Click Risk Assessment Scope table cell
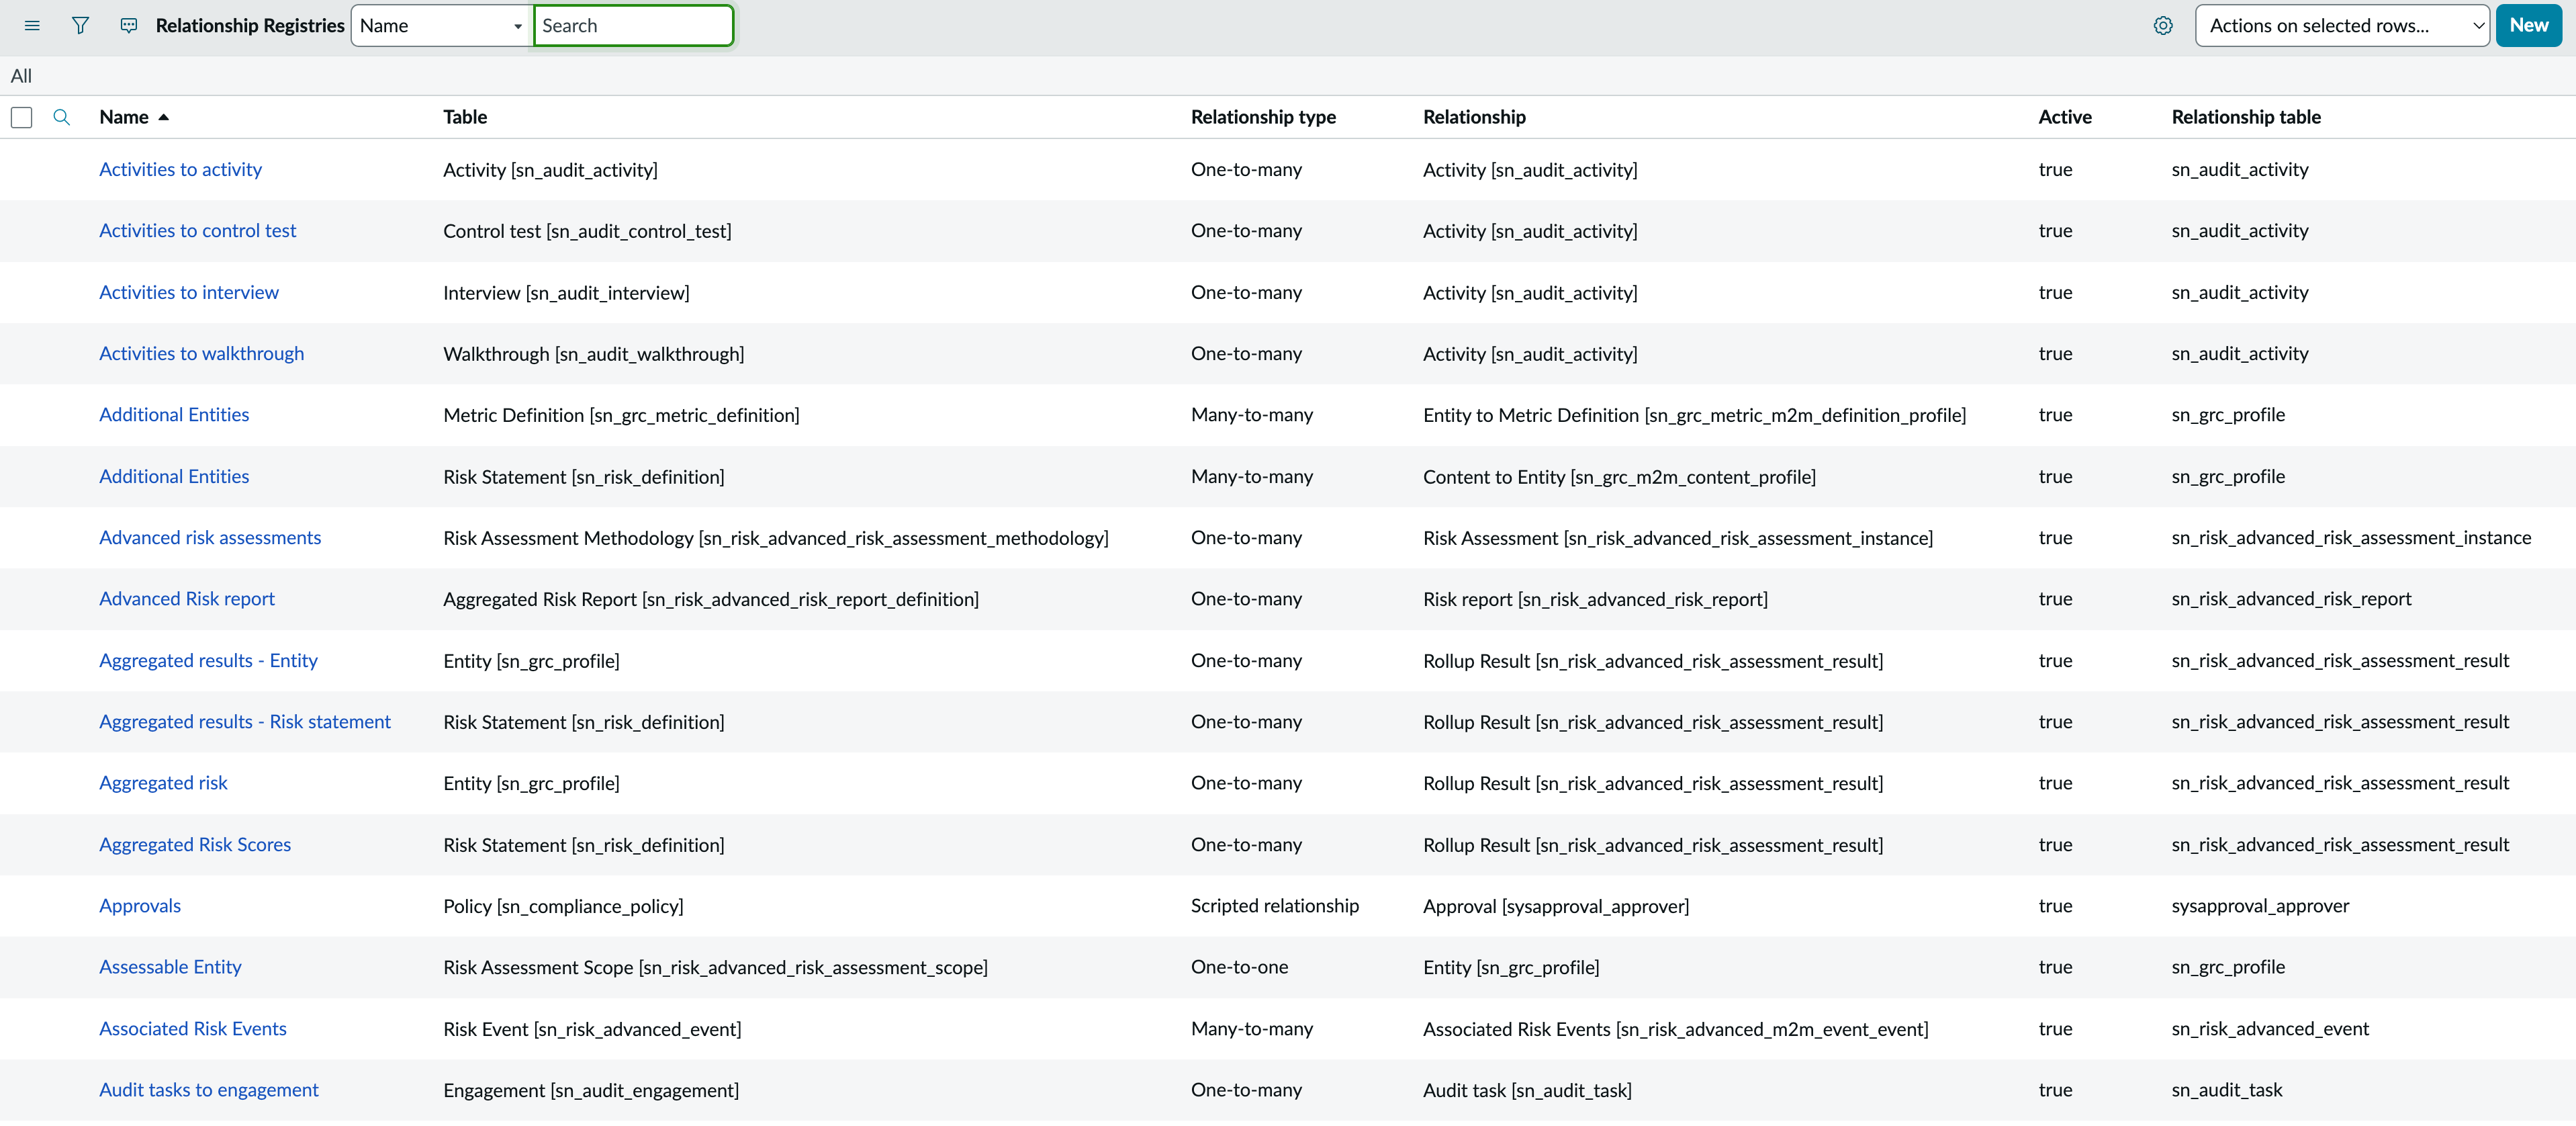The width and height of the screenshot is (2576, 1126). (715, 967)
